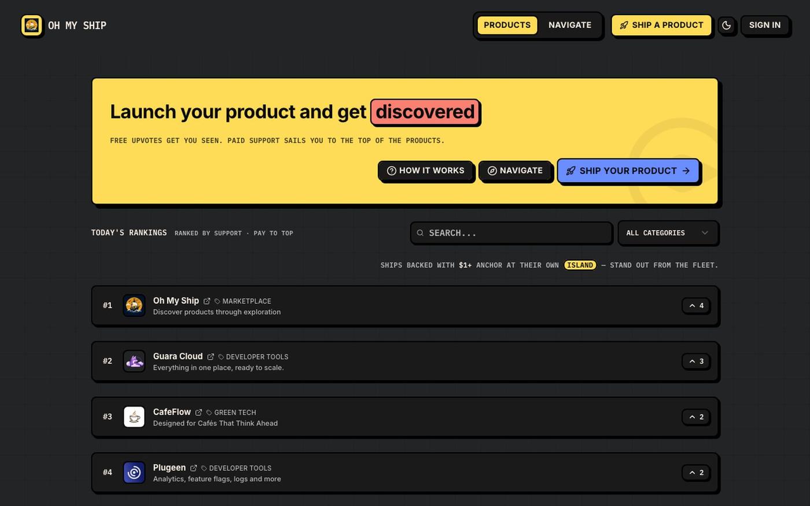Upvote Oh My Ship product
Viewport: 810px width, 506px height.
[696, 305]
